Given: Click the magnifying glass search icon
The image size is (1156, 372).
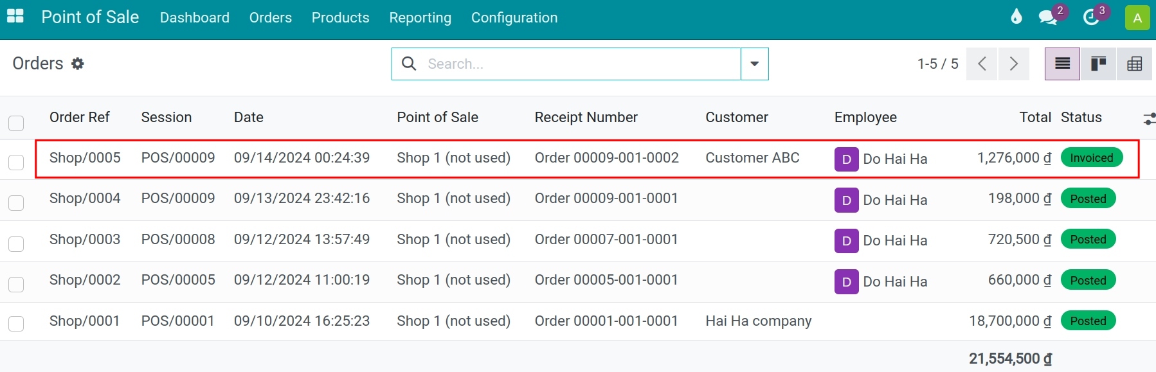Looking at the screenshot, I should click(409, 64).
